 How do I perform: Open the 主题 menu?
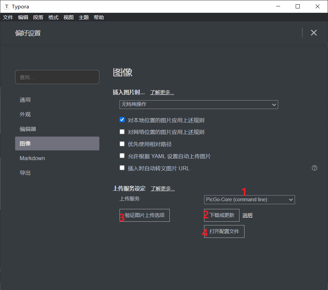(84, 17)
